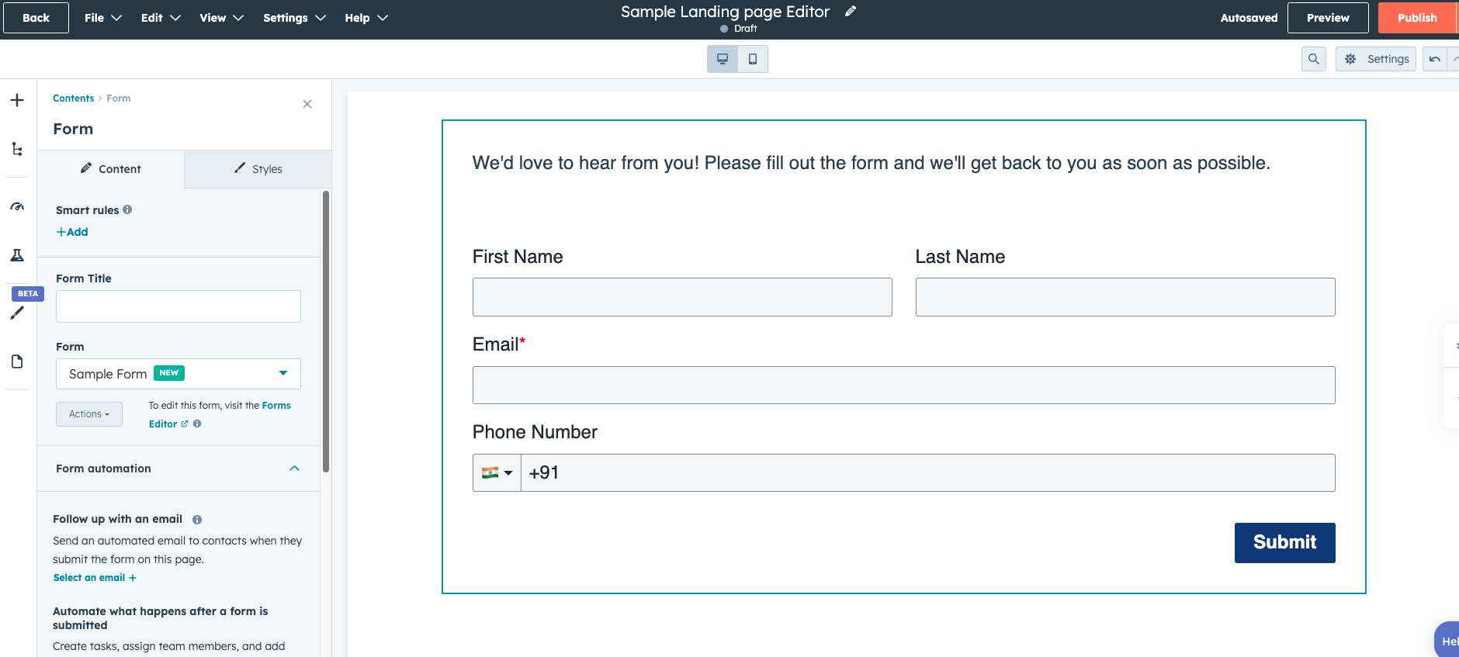Switch to desktop preview view
The height and width of the screenshot is (657, 1459).
723,59
